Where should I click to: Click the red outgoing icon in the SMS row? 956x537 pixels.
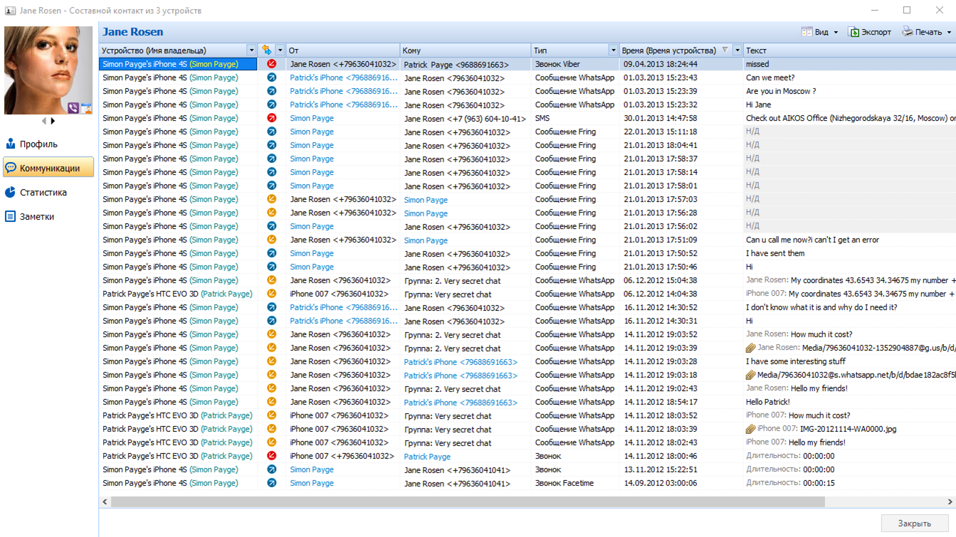click(x=271, y=118)
